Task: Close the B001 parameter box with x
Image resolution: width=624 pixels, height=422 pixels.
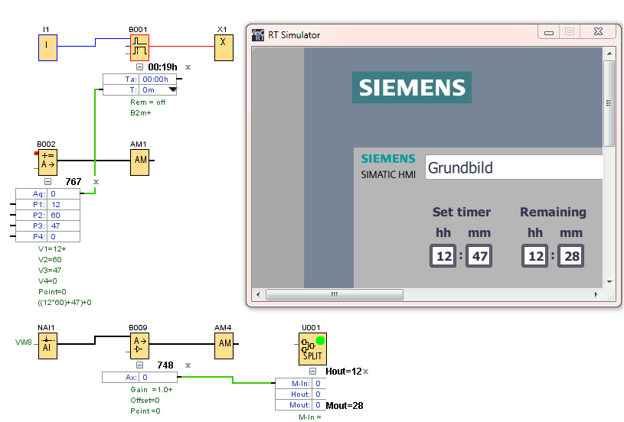Action: (188, 67)
